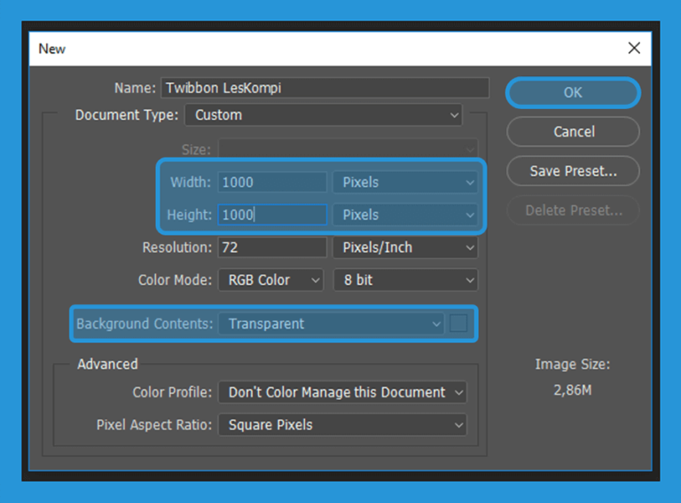Open the 8 bit depth dropdown

point(405,280)
